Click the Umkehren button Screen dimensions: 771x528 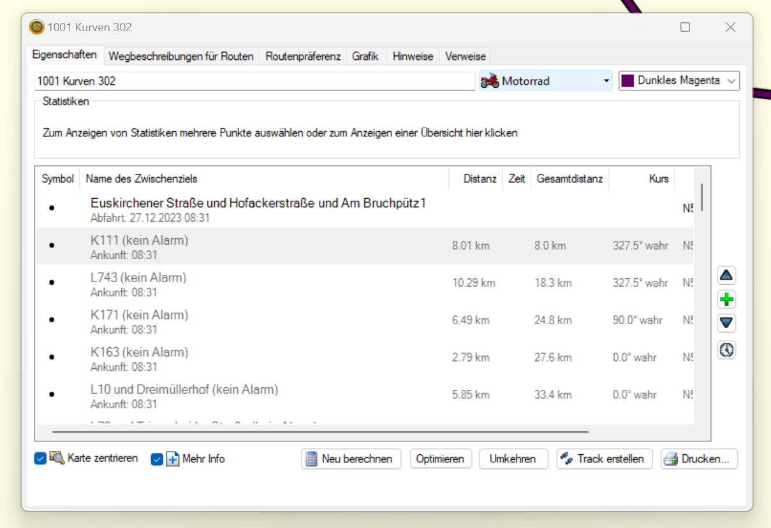513,459
